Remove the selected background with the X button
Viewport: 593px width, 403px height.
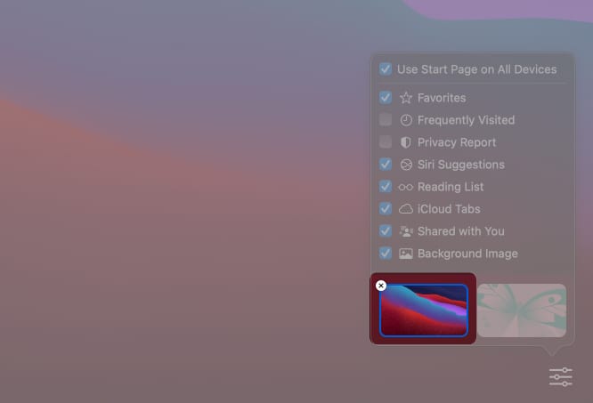tap(381, 286)
